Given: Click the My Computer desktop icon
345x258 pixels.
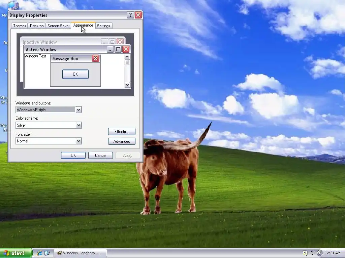Looking at the screenshot, I should tap(13, 5).
